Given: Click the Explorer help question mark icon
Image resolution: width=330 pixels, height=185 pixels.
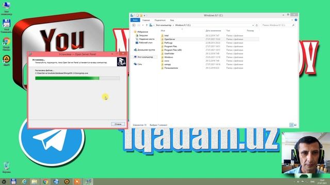Looking at the screenshot, I should pyautogui.click(x=296, y=20).
